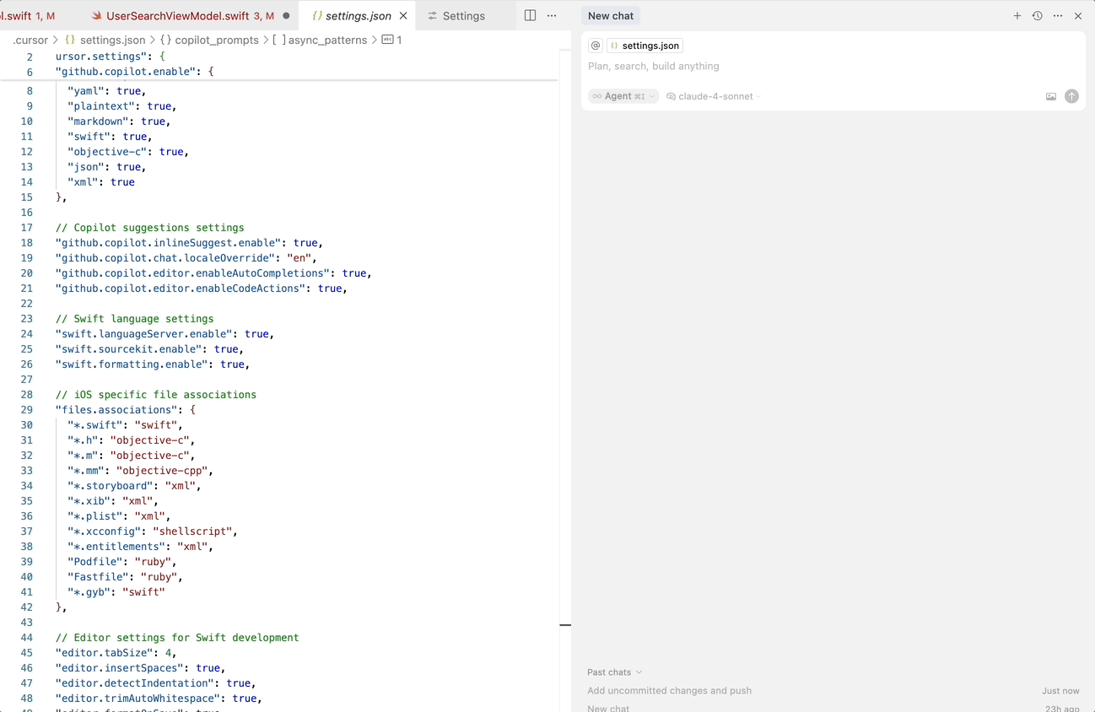Click 'swift.sourcekit.enable' line
Image resolution: width=1095 pixels, height=712 pixels.
(150, 349)
